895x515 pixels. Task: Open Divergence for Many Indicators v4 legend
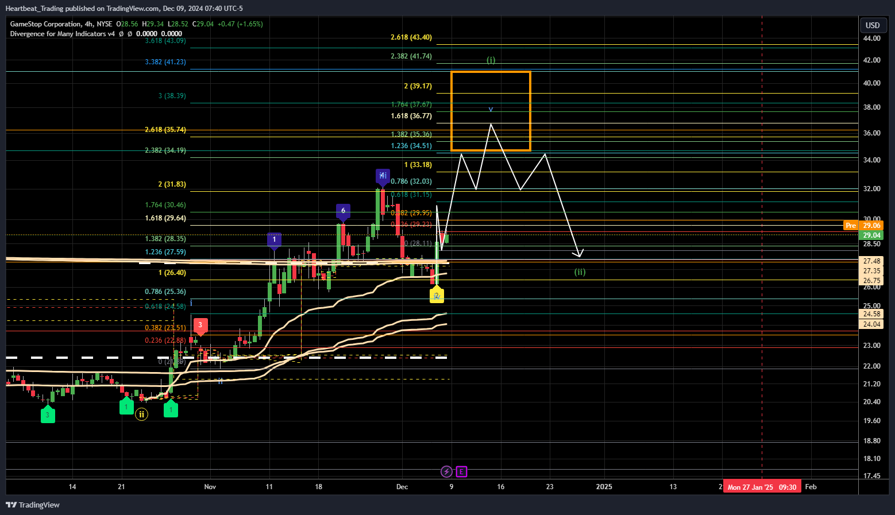[62, 34]
